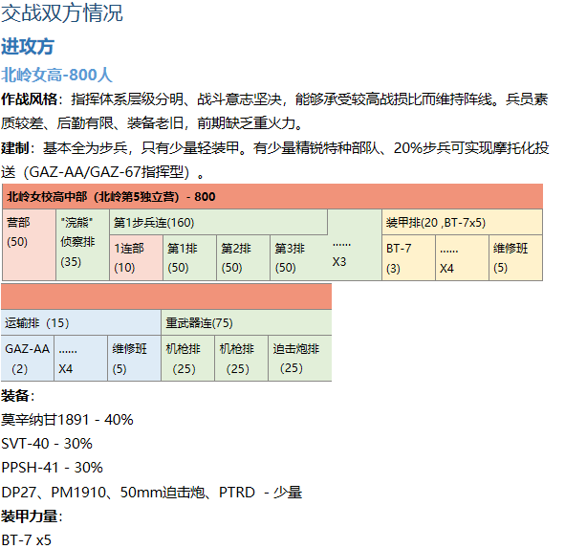Click the line BT-7 x5
This screenshot has height=549, width=565.
[27, 540]
